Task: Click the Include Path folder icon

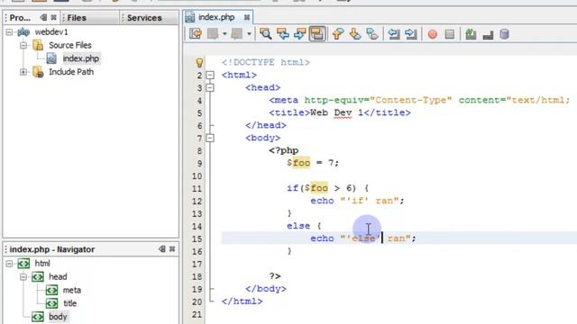Action: (38, 72)
